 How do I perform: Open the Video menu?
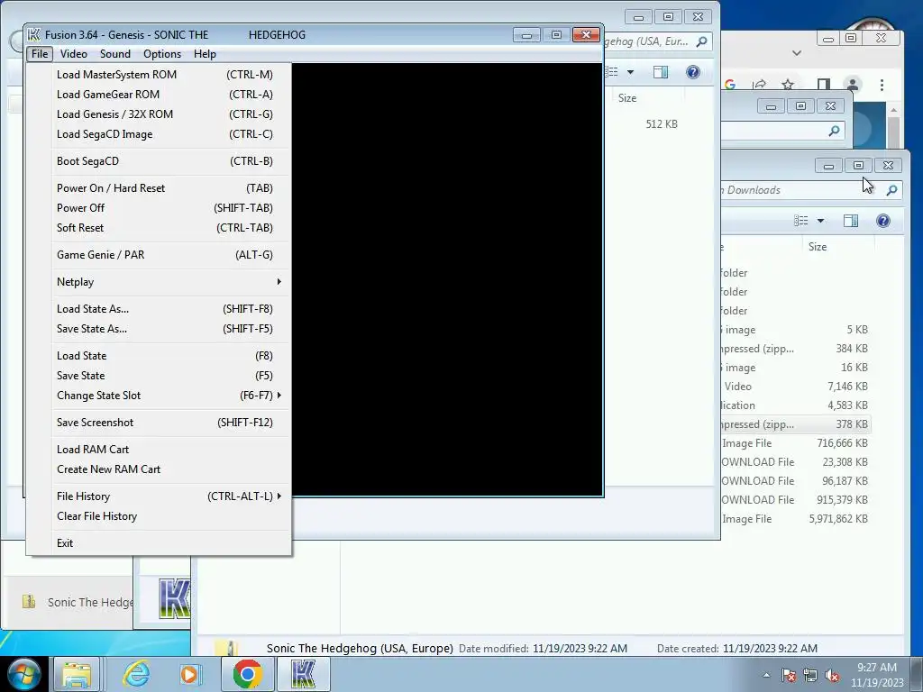(74, 53)
